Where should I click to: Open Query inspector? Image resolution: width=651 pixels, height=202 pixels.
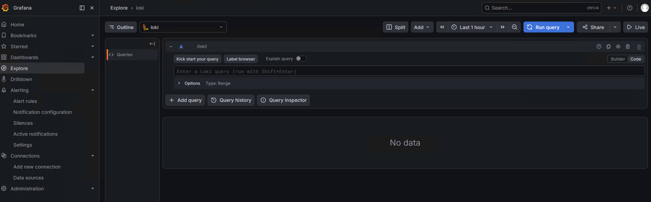(283, 100)
